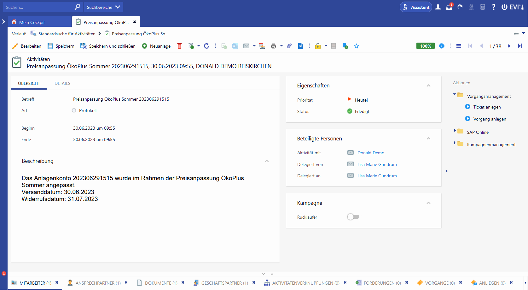The width and height of the screenshot is (528, 290).
Task: Click the blue info circle icon
Action: coord(441,46)
